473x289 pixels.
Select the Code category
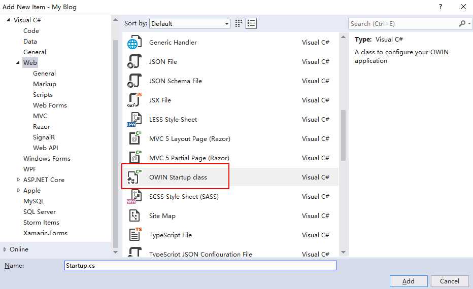(x=31, y=31)
